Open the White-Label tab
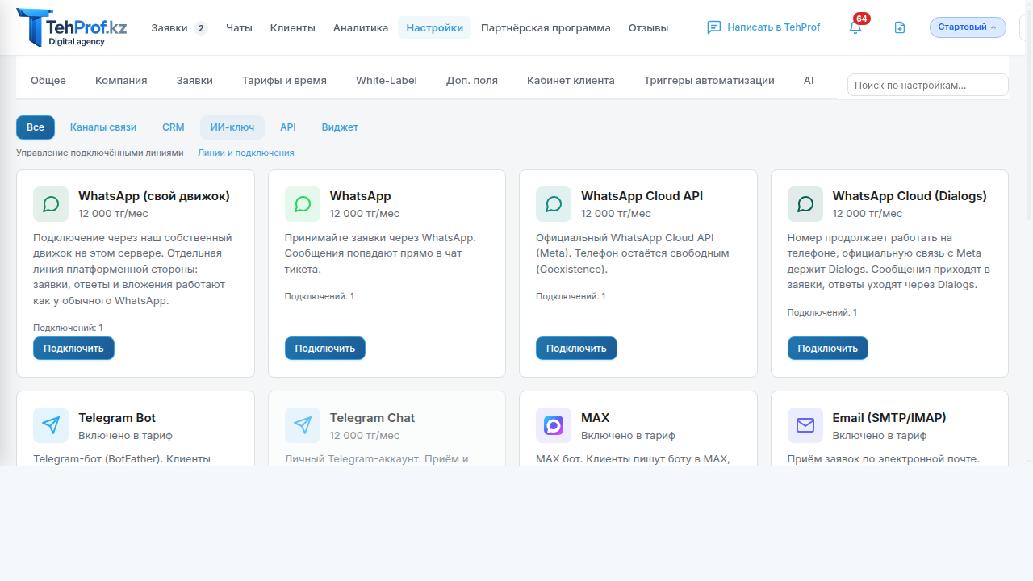1033x581 pixels. click(387, 80)
